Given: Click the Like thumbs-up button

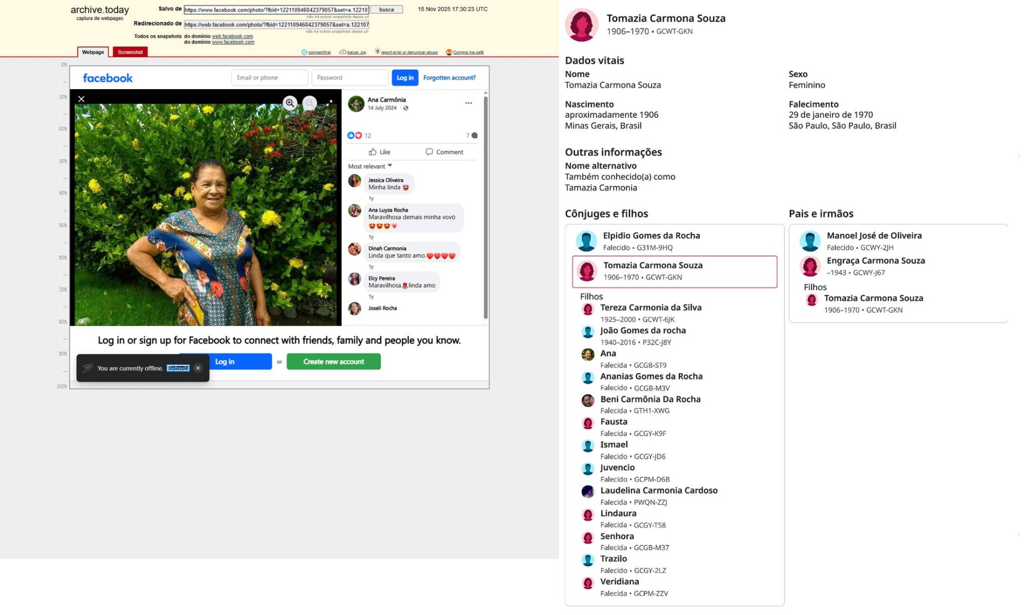Looking at the screenshot, I should 379,152.
